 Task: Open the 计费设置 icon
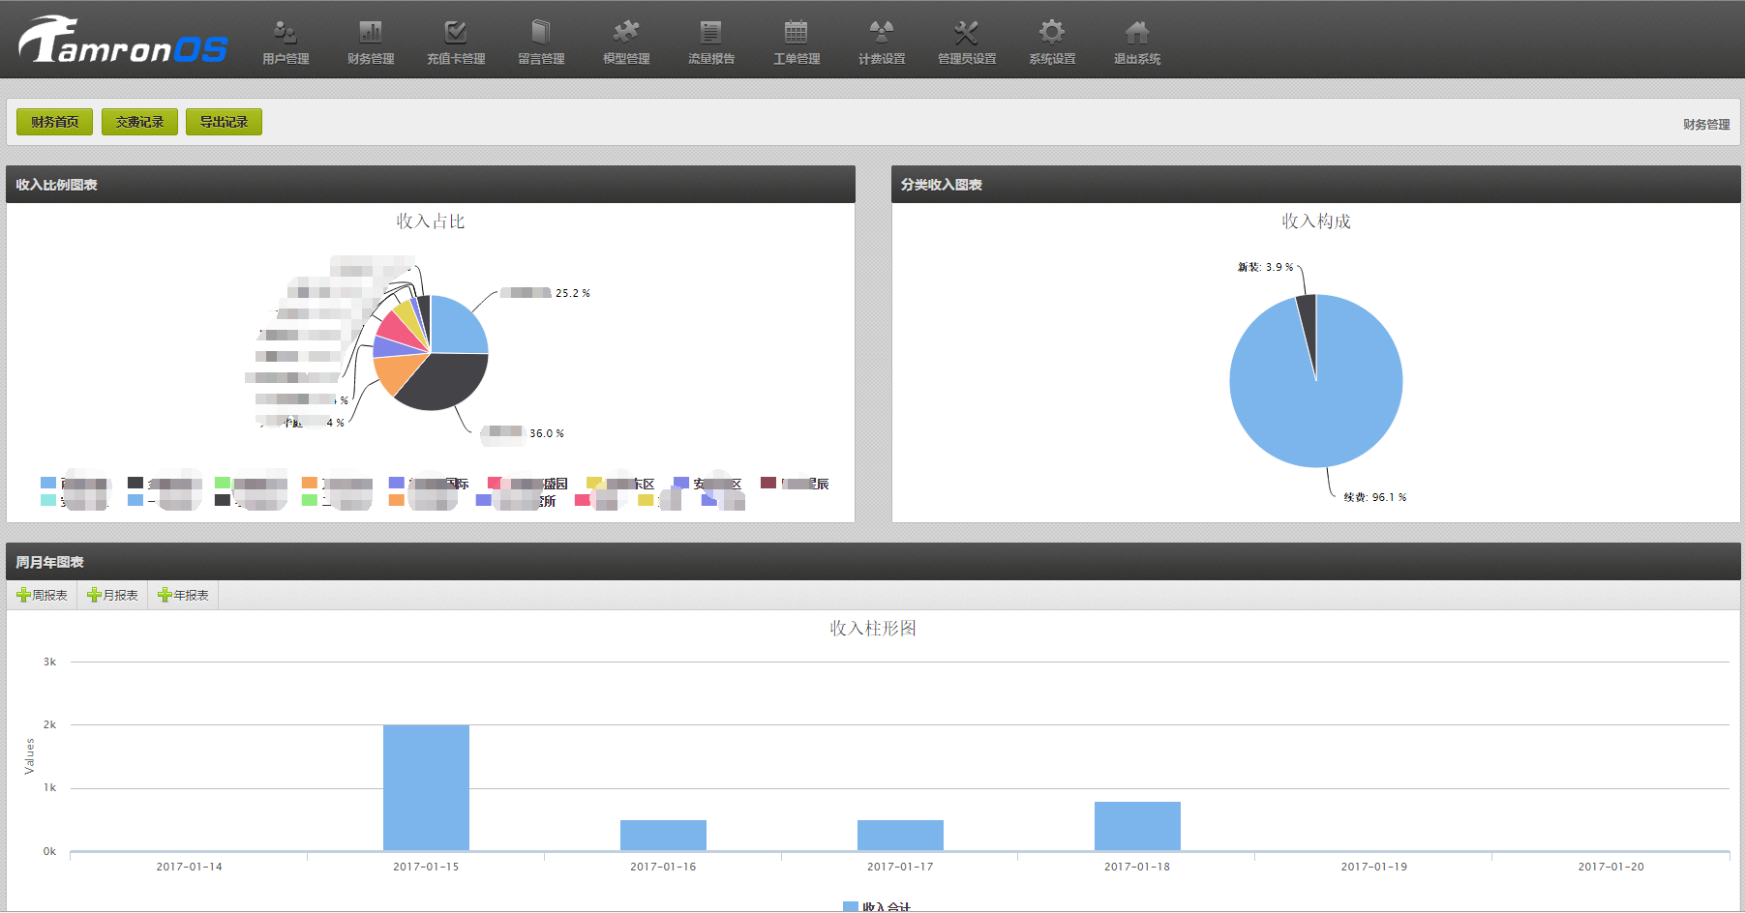(882, 32)
